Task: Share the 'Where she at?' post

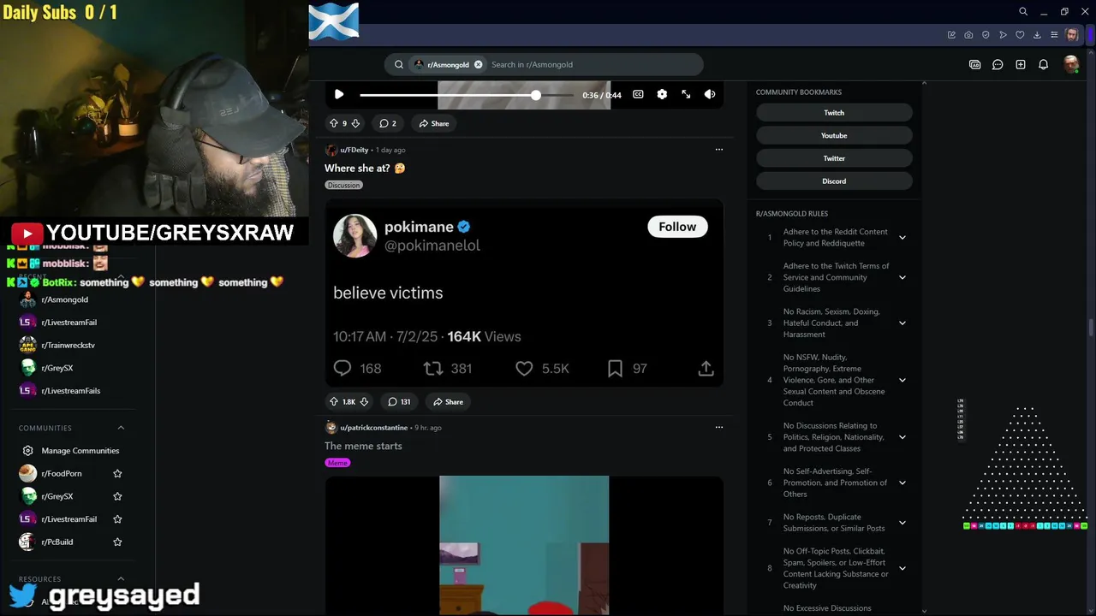Action: [448, 401]
